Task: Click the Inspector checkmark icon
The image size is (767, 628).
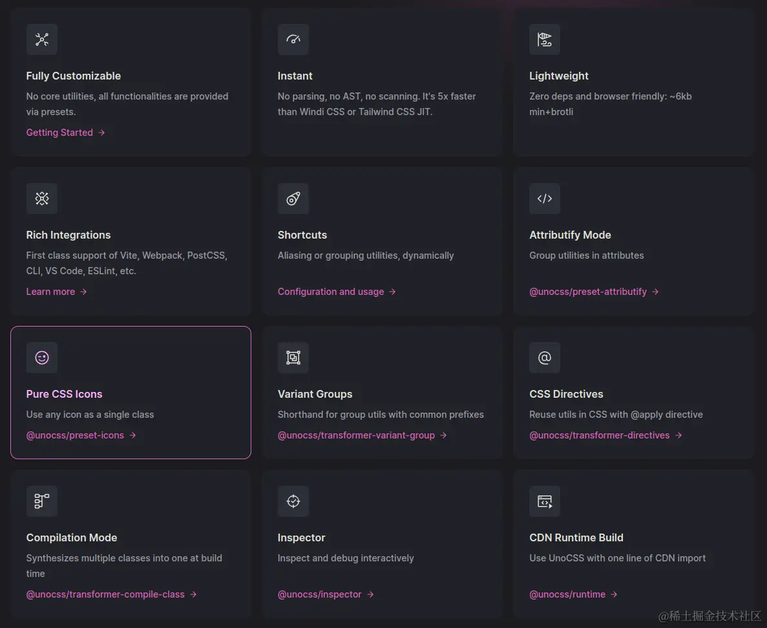Action: click(293, 501)
